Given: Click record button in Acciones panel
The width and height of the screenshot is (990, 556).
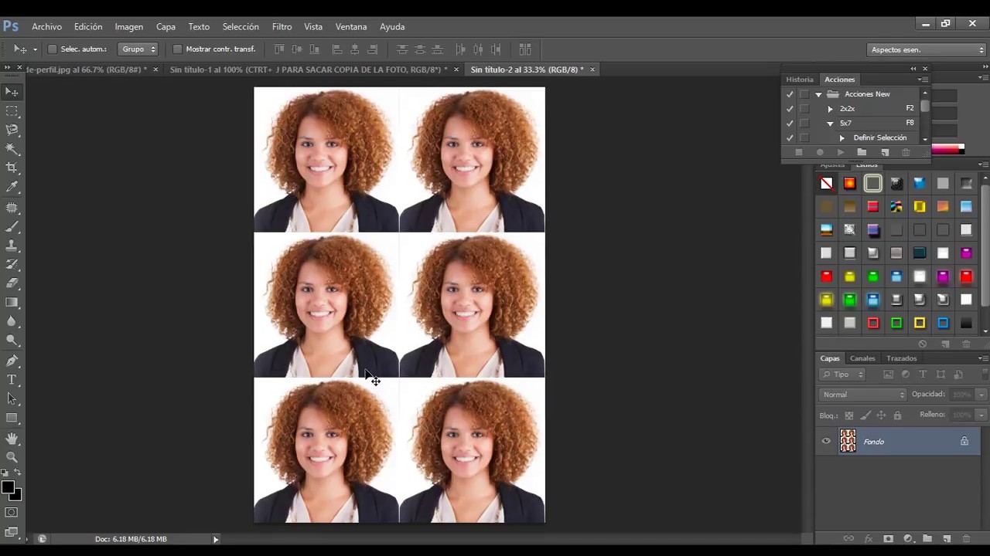Looking at the screenshot, I should point(820,152).
